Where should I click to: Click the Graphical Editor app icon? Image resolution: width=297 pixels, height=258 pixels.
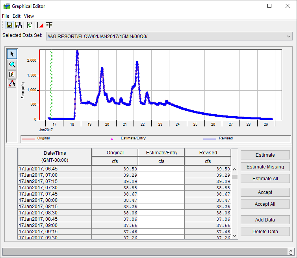click(7, 6)
